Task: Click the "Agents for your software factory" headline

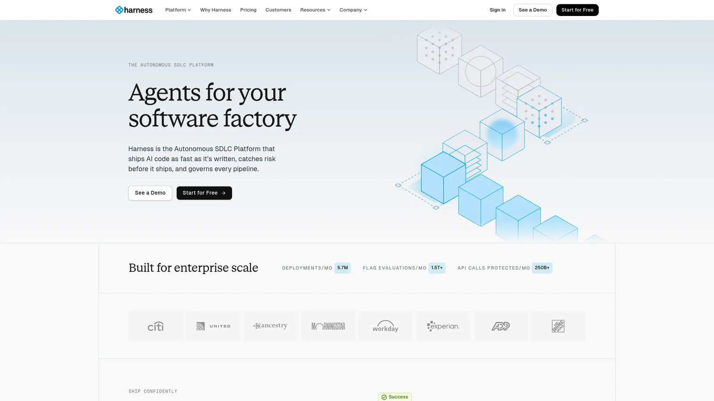Action: click(x=212, y=105)
